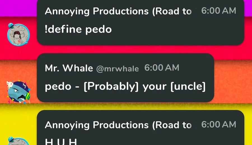Select the "Mr. Whale" username

pos(69,68)
